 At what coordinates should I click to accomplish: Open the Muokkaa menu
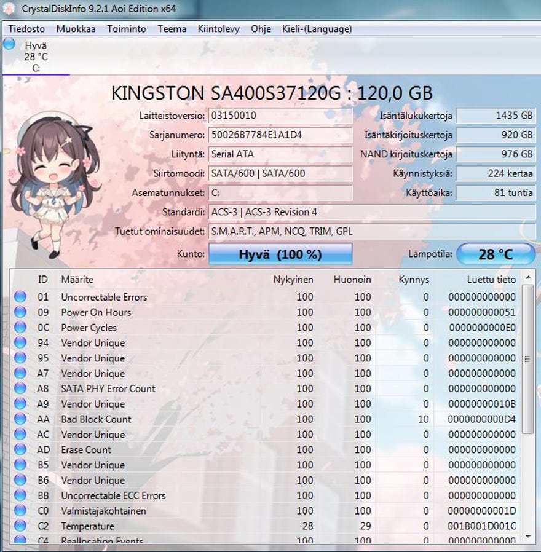(76, 29)
